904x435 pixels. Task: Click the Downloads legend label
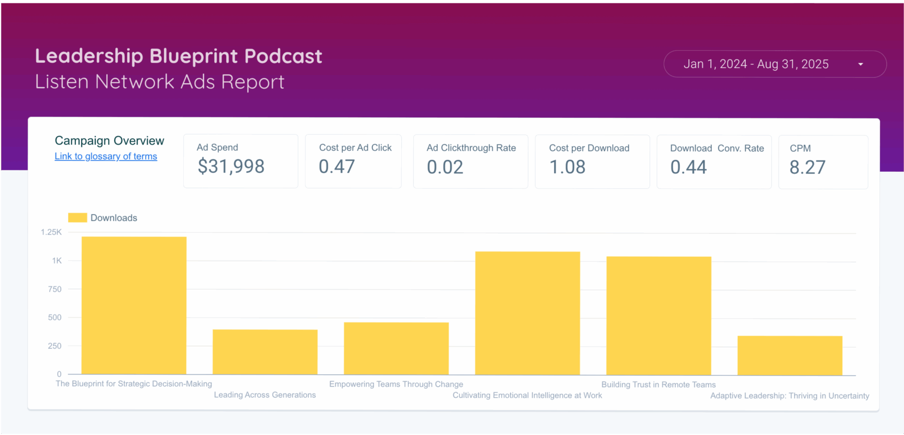114,218
